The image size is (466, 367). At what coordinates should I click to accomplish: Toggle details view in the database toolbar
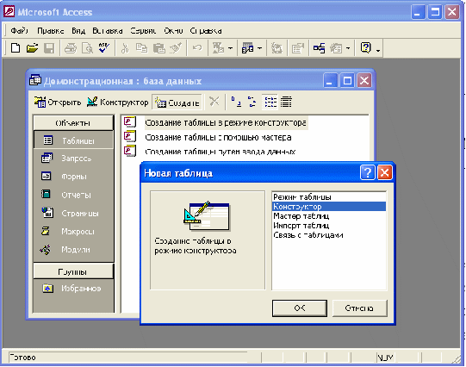[x=286, y=102]
